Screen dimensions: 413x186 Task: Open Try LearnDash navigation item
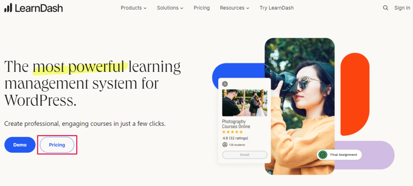pos(277,8)
